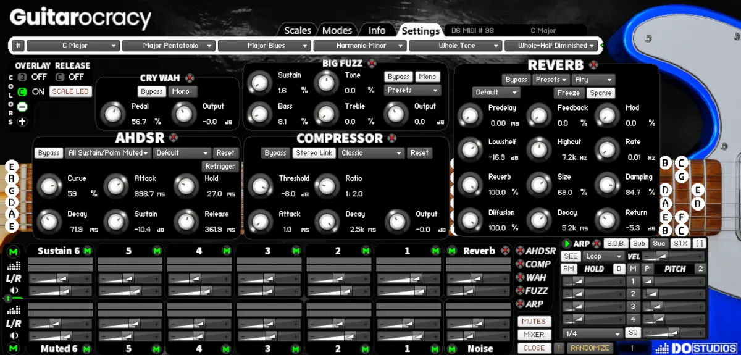
Task: Click the RANDOMIZE button
Action: (x=590, y=348)
